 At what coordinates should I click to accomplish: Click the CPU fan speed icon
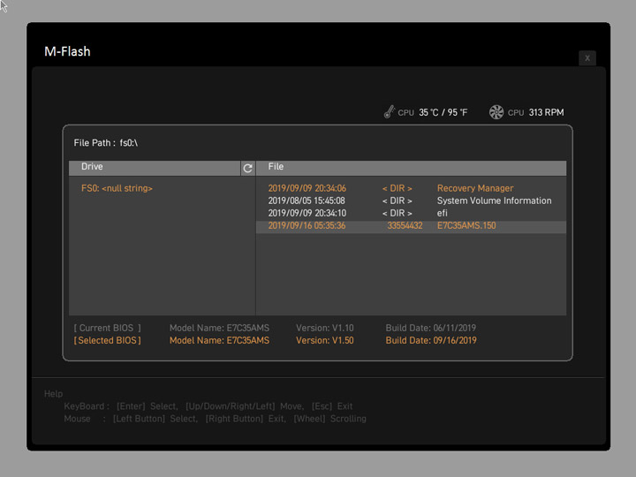click(x=496, y=112)
